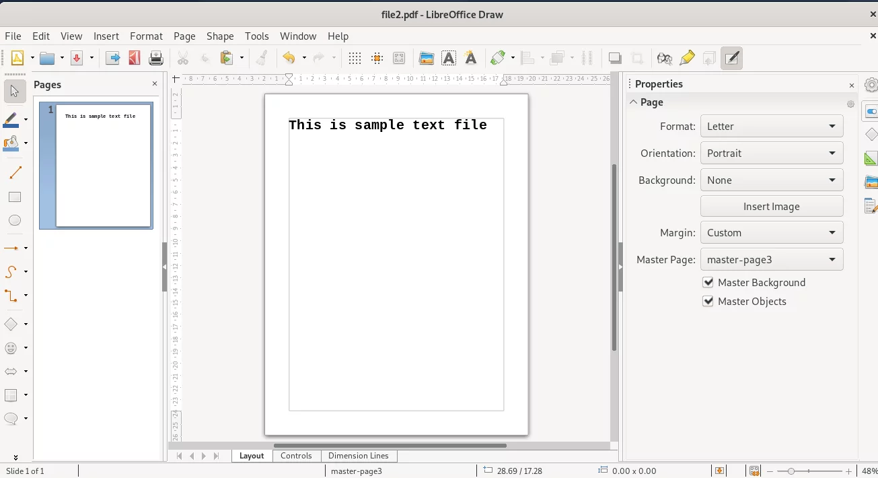Image resolution: width=878 pixels, height=478 pixels.
Task: Select the Insert Text Box tool
Action: click(x=449, y=58)
